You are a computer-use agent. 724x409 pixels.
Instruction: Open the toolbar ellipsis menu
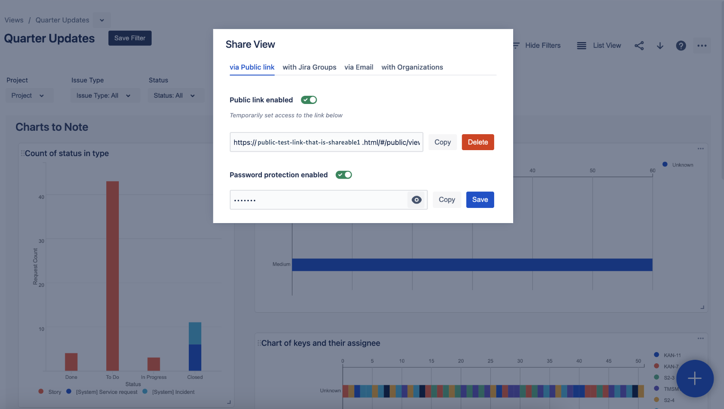(x=702, y=45)
